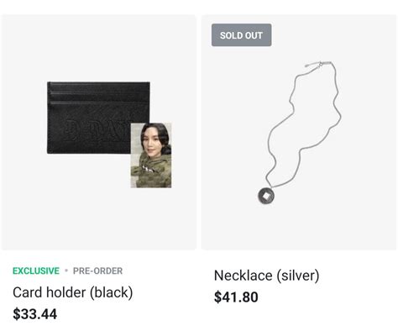Open the black card holder product image
Viewport: 398px width, 331px height.
99,132
